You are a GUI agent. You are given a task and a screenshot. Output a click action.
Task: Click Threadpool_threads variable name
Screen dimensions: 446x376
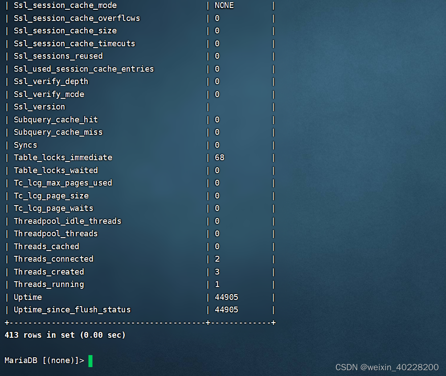click(x=56, y=234)
